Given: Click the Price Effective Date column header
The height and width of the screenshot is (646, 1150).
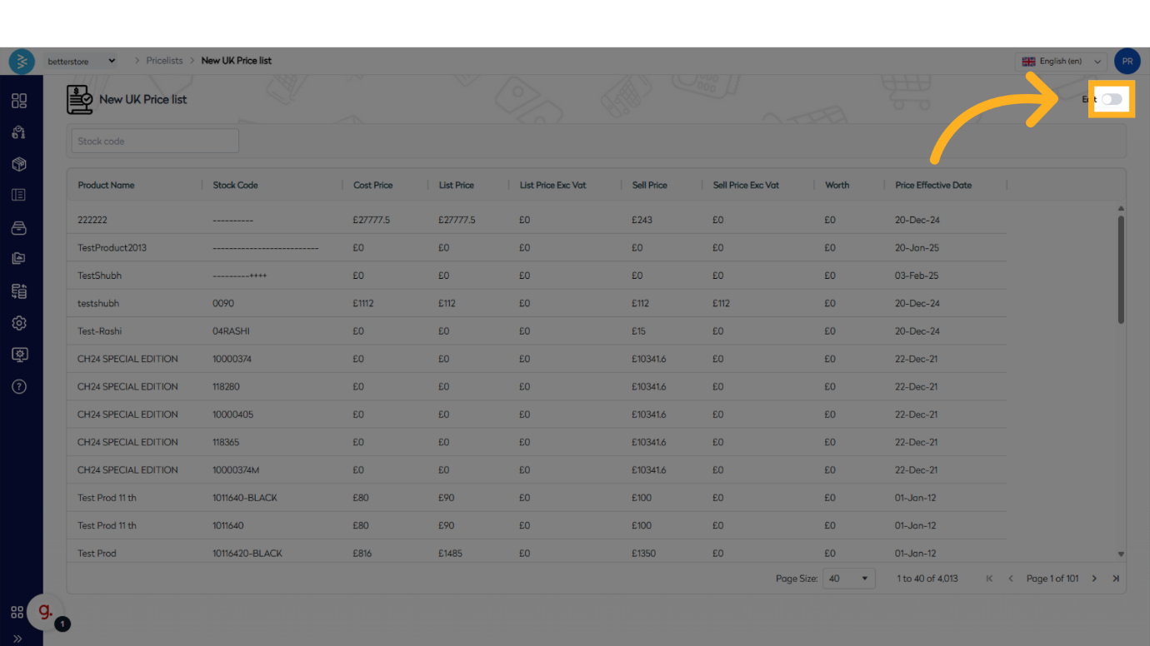Looking at the screenshot, I should pos(932,185).
